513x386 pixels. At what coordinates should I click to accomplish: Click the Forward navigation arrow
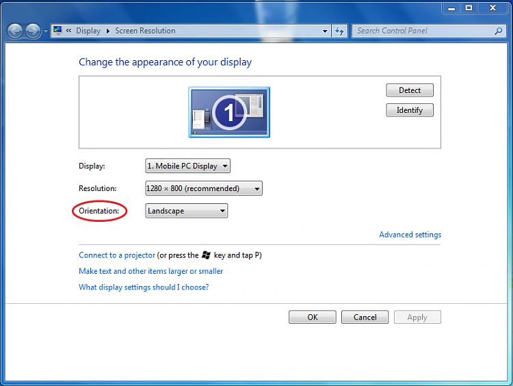click(x=33, y=31)
